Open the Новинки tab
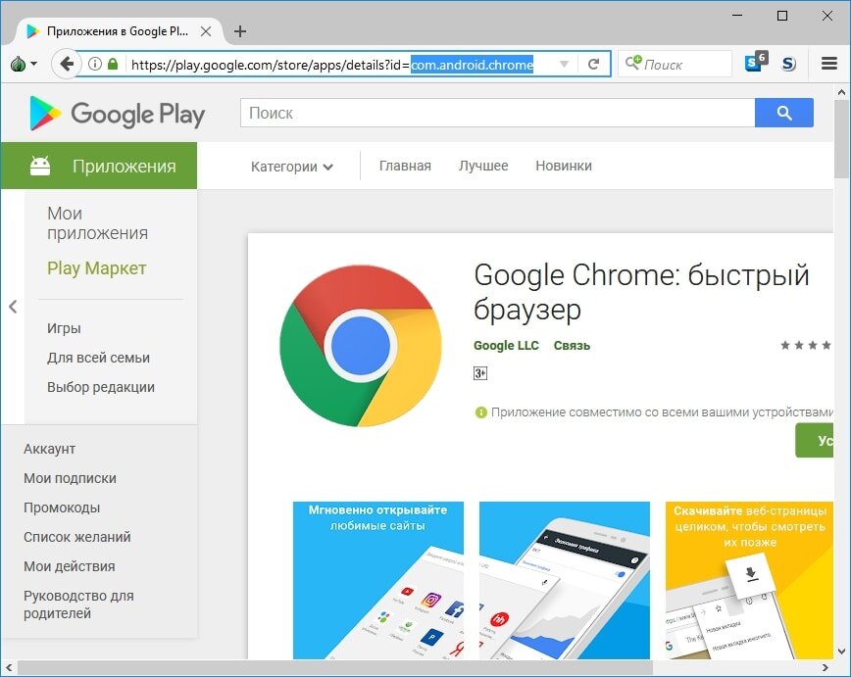The width and height of the screenshot is (851, 677). (564, 166)
